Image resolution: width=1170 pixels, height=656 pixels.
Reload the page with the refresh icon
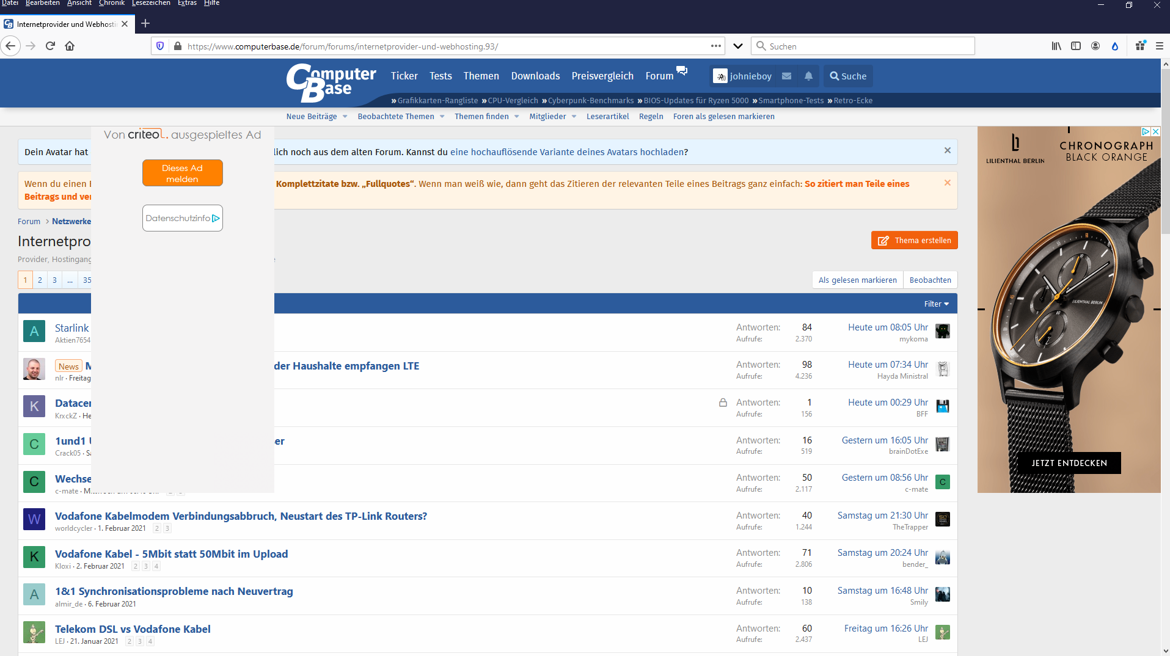click(50, 46)
